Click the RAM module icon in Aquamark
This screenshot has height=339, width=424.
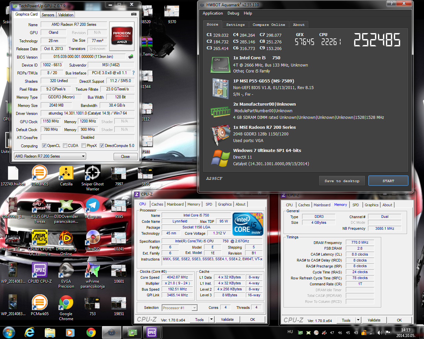[x=220, y=112]
